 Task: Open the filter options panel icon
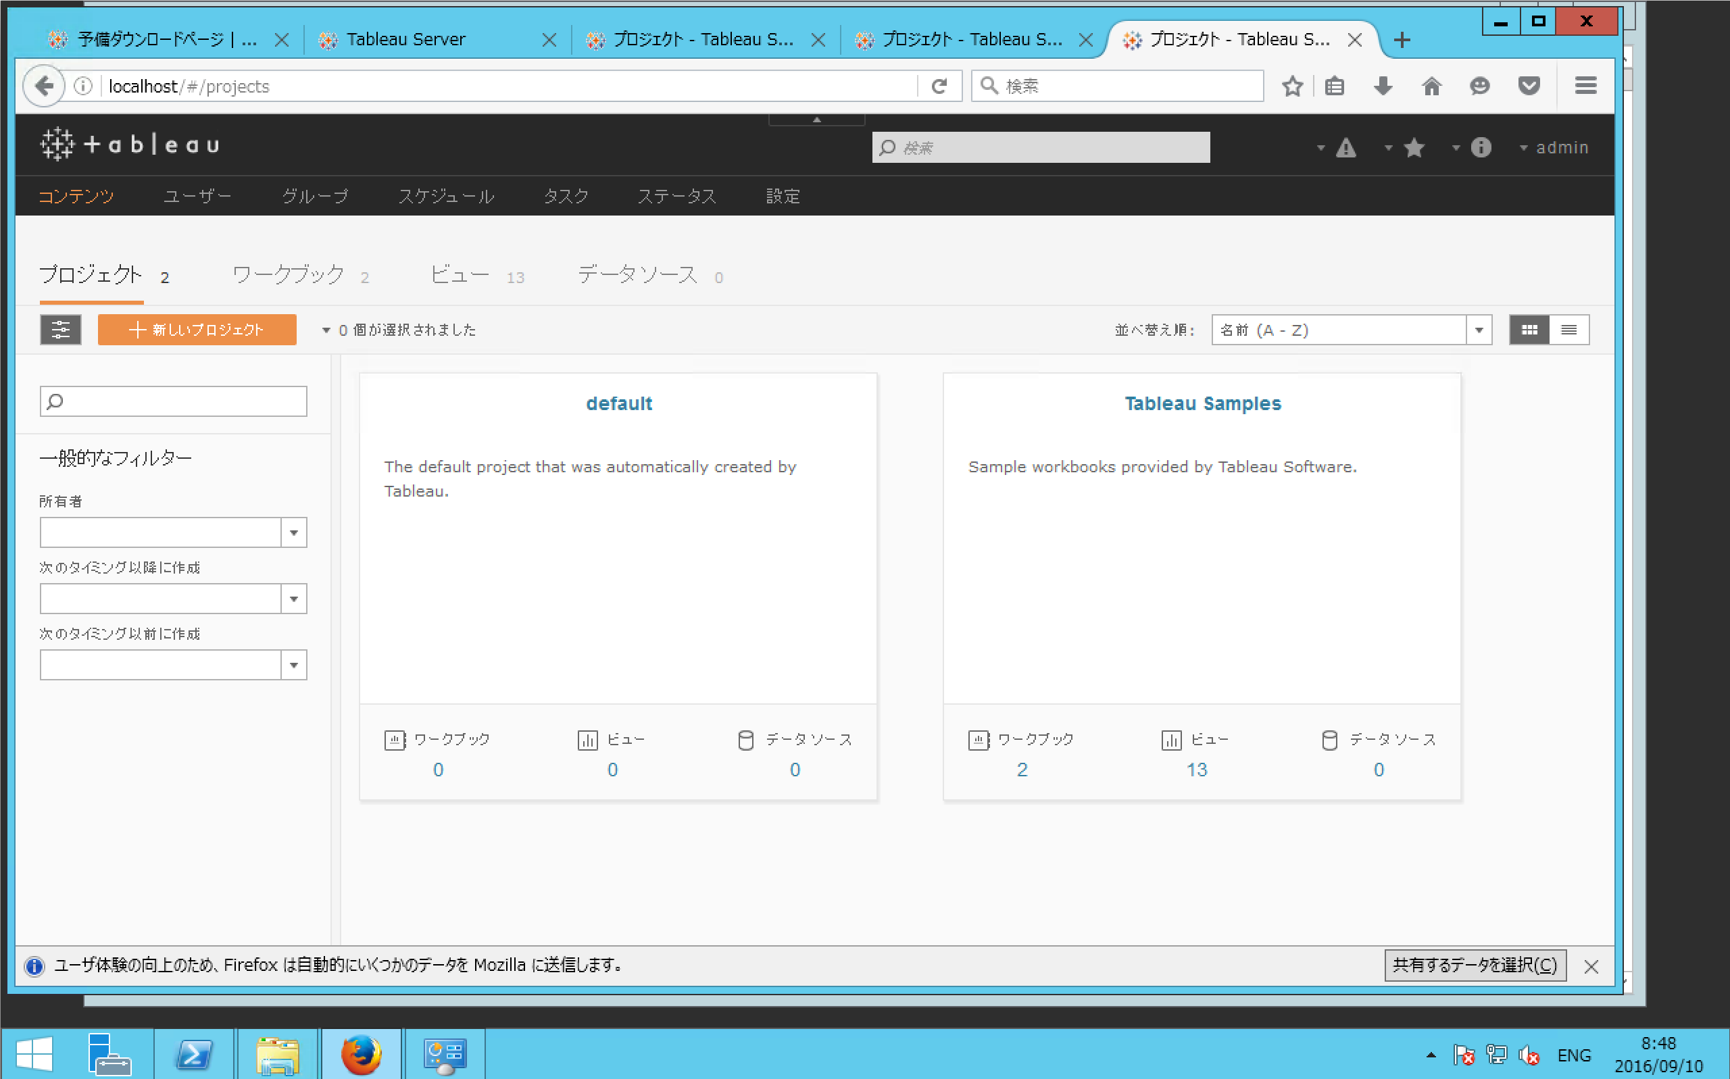pyautogui.click(x=61, y=330)
